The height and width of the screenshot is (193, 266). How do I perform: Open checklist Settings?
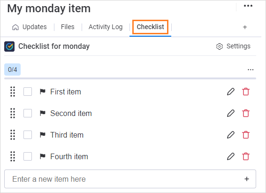[x=233, y=46]
